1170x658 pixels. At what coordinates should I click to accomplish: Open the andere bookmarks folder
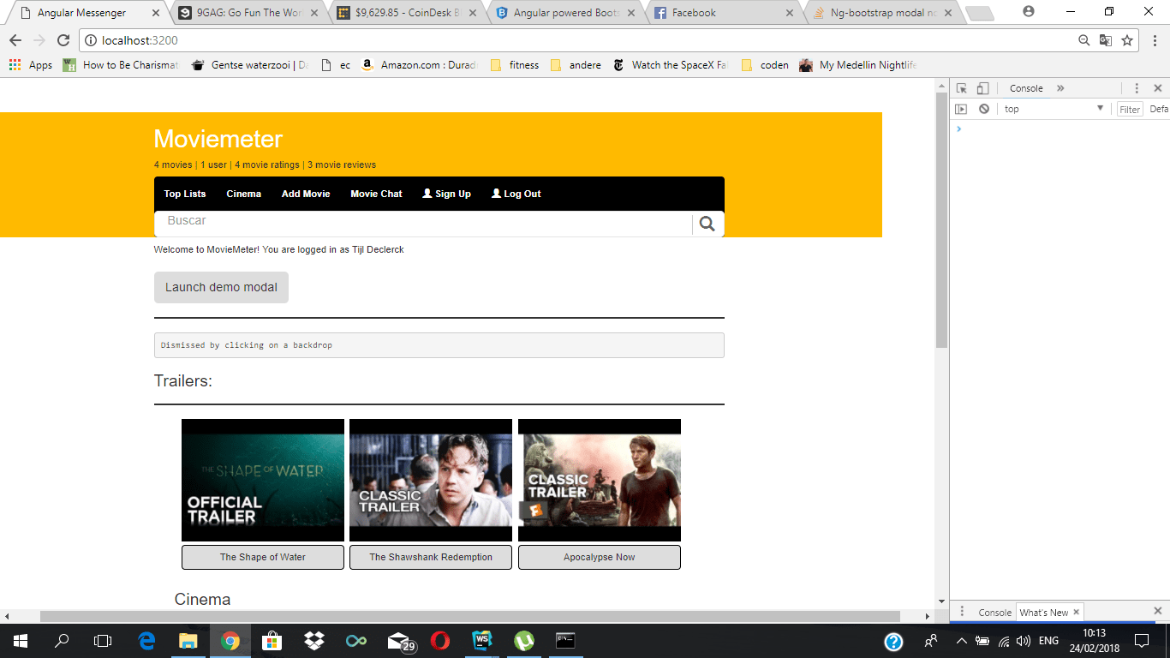576,65
